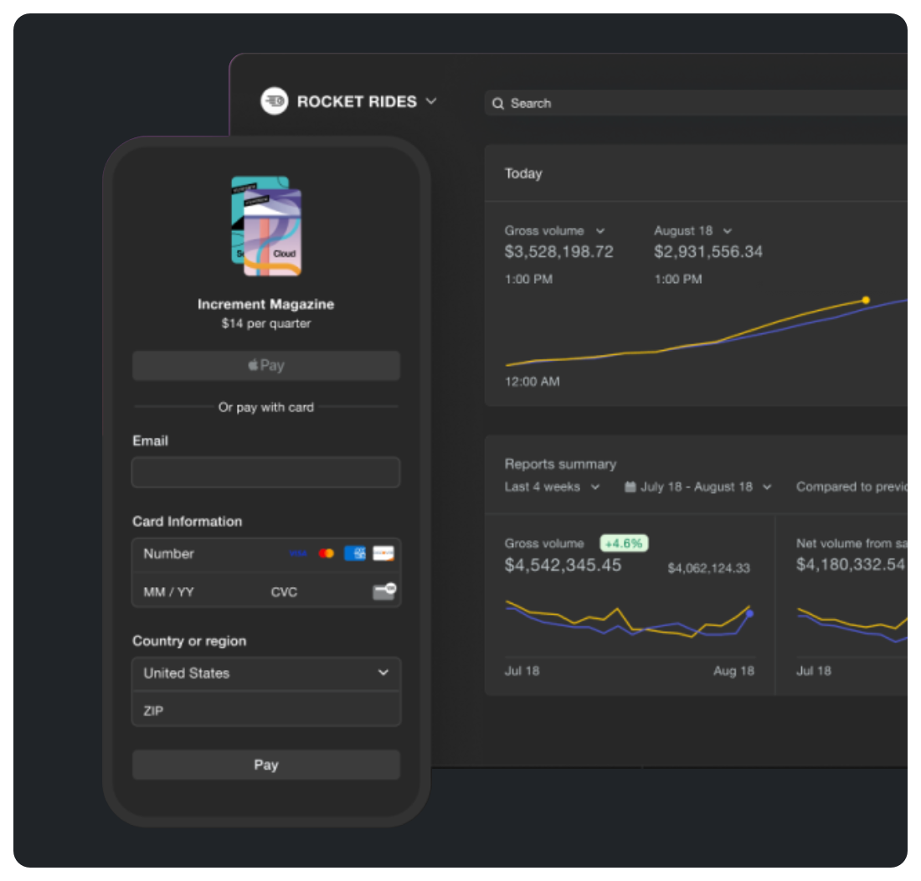Focus the Email input field
Screen dimensions: 921x881
click(x=266, y=472)
